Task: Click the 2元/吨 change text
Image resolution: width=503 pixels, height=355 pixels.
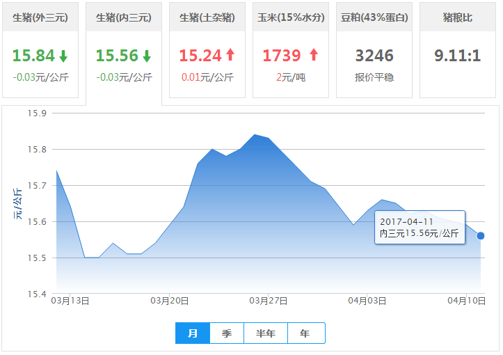Action: point(291,77)
